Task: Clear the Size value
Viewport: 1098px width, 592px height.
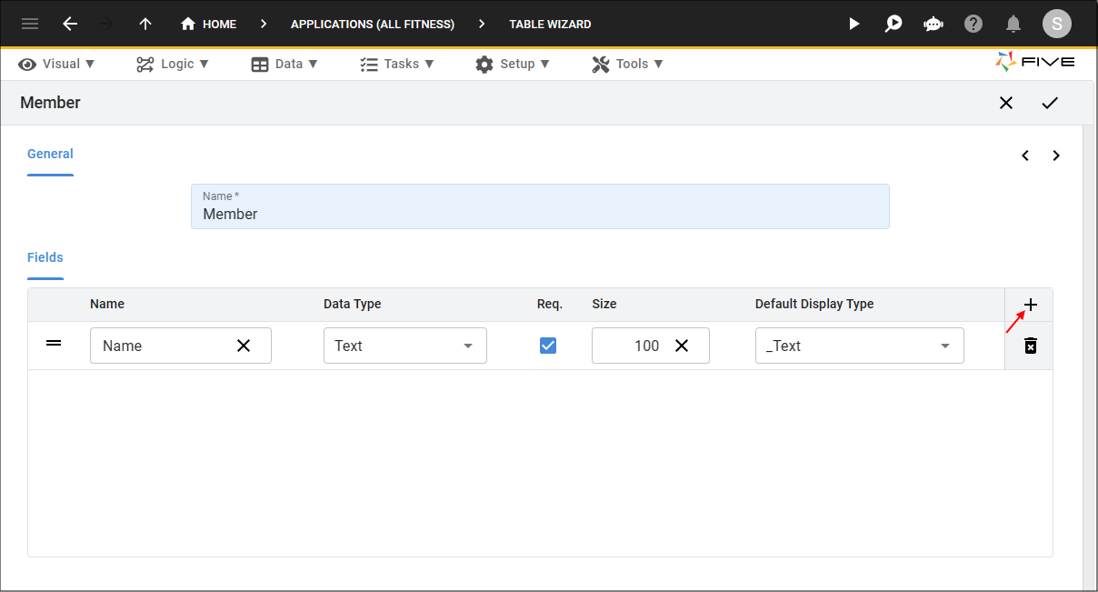Action: click(x=682, y=346)
